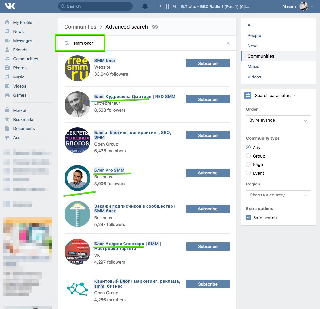Screen dimensions: 320x309
Task: Click the free smm ru avatar
Action: click(x=77, y=68)
